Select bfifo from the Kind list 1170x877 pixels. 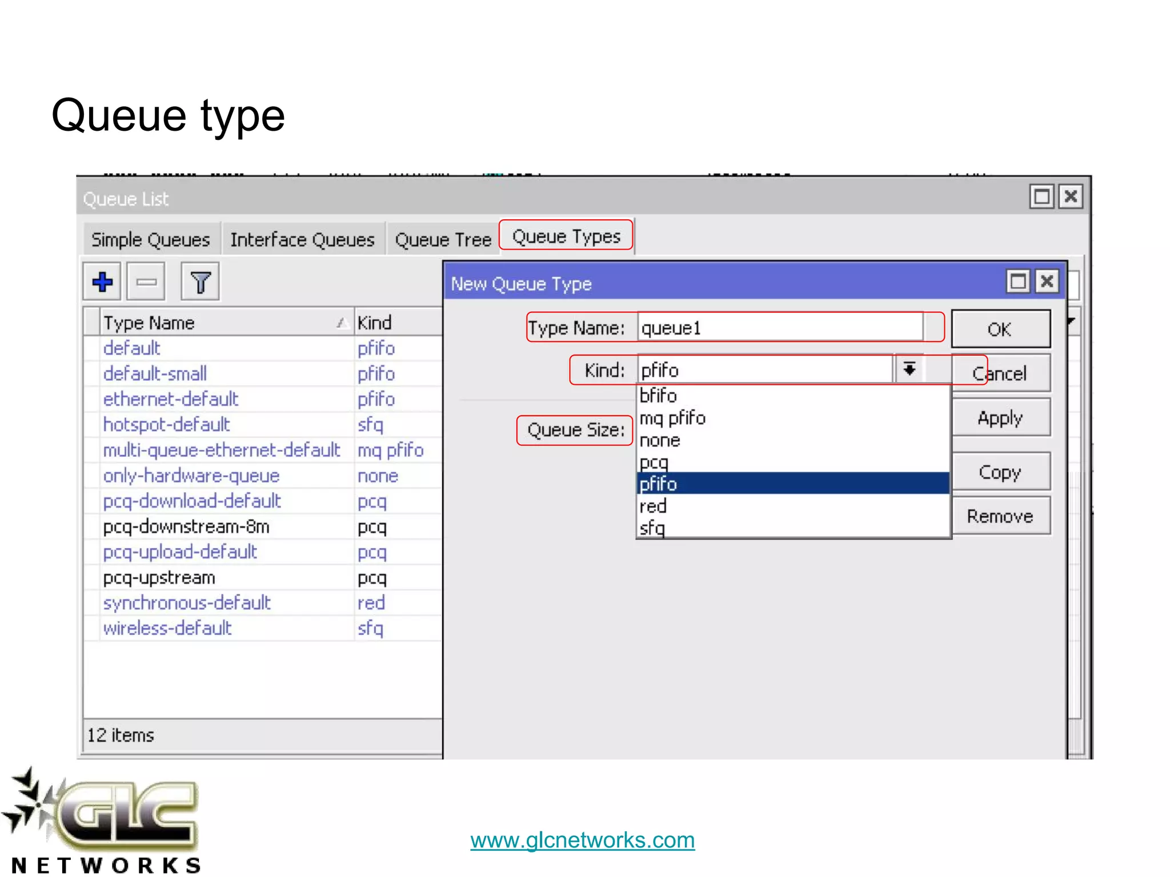click(x=658, y=395)
